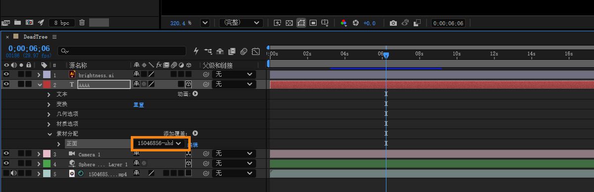Toggle visibility of the Camera 1 layer

[6, 153]
